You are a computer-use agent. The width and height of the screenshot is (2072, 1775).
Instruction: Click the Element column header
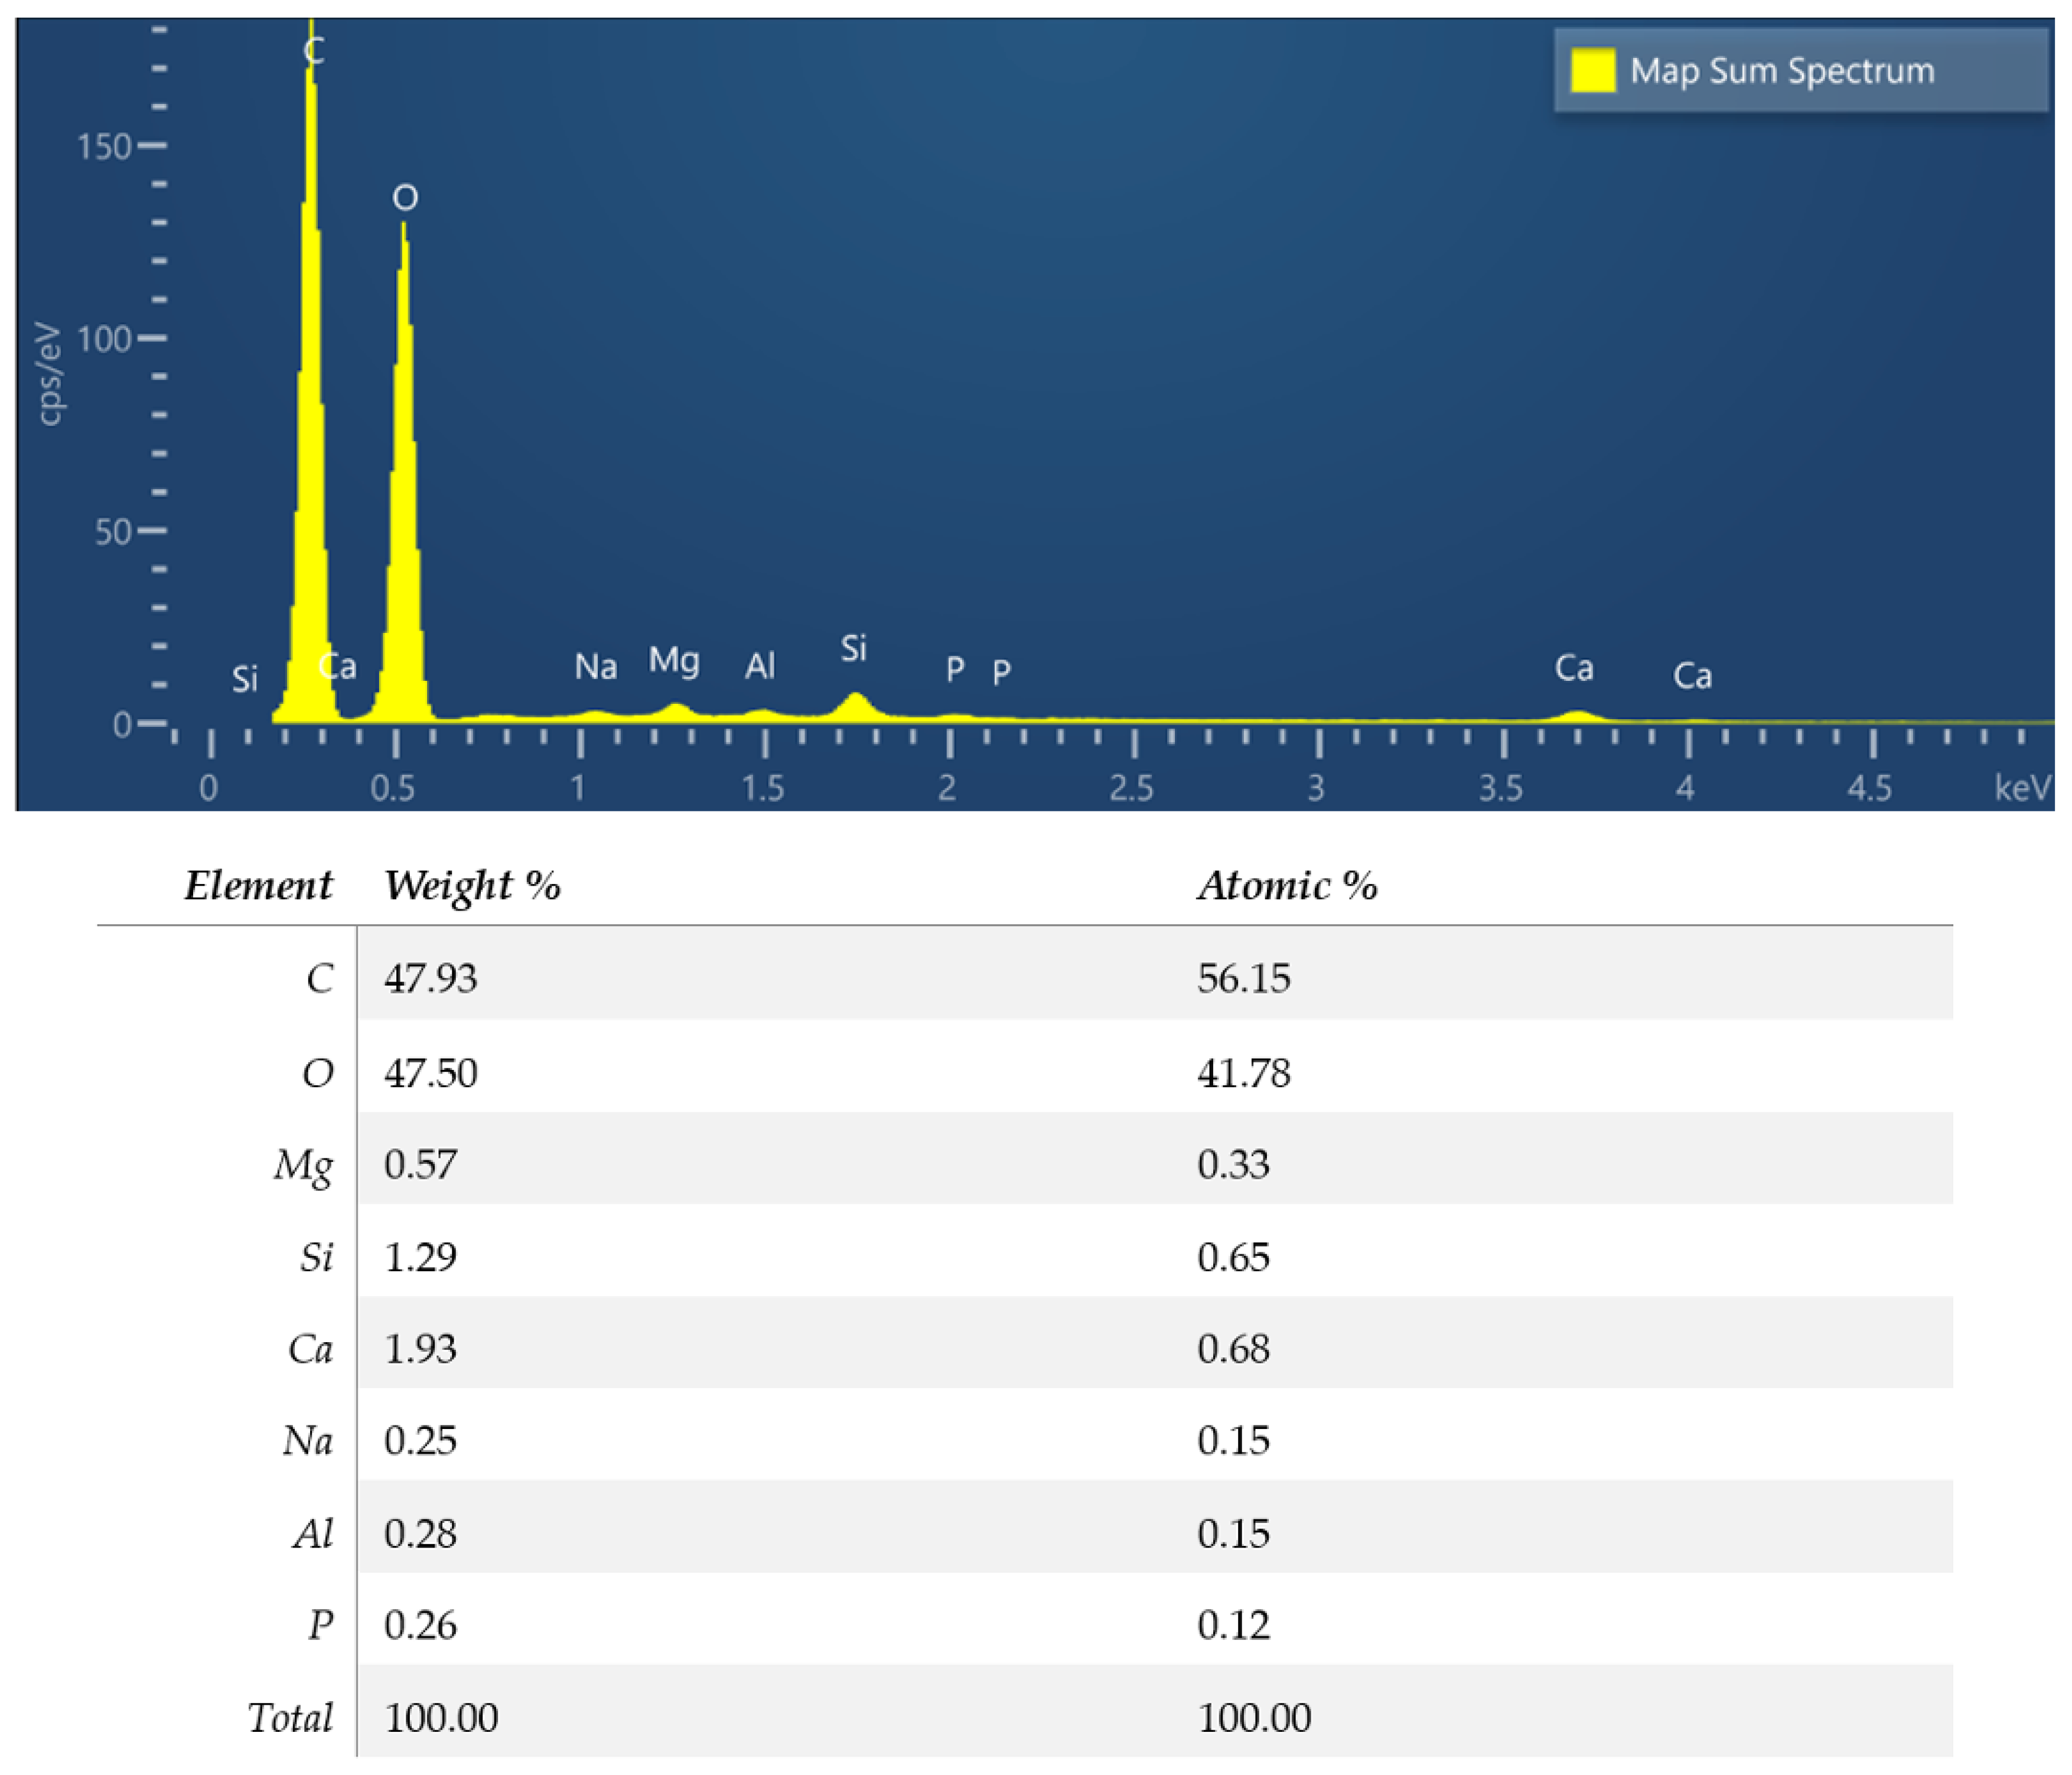click(x=258, y=885)
